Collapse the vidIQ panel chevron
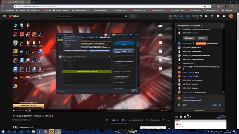The image size is (239, 134). 224,117
